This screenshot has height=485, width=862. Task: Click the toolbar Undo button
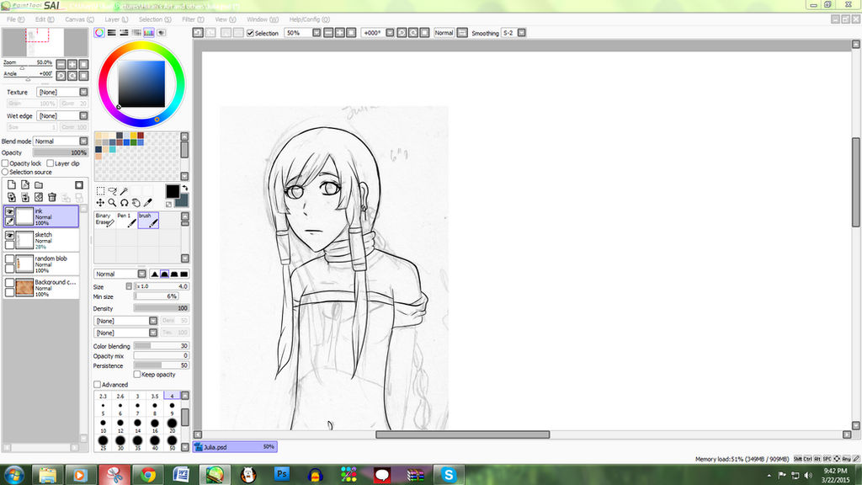198,33
